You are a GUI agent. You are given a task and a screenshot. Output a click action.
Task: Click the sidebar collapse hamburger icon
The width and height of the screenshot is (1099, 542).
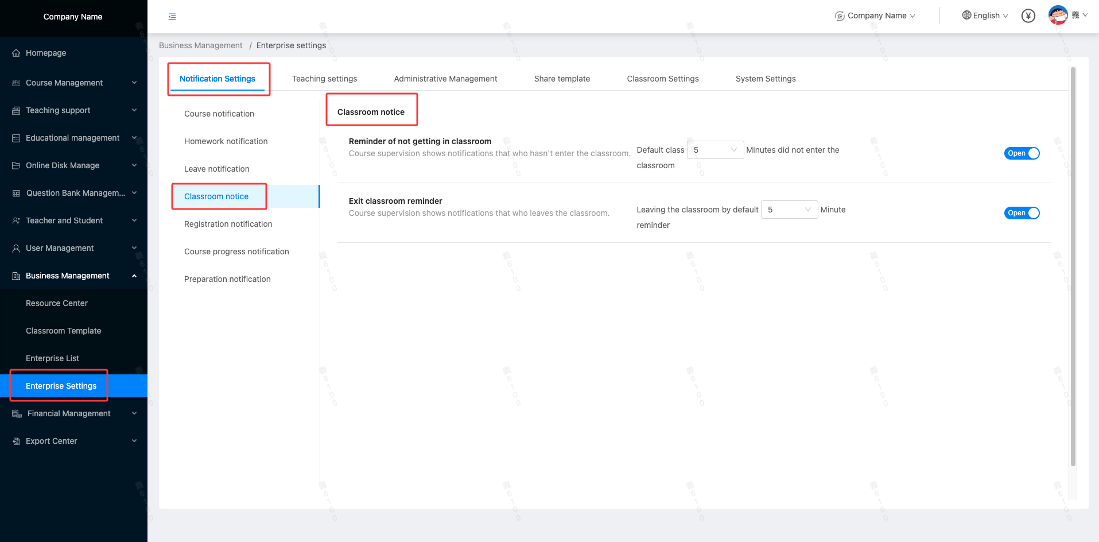click(172, 17)
